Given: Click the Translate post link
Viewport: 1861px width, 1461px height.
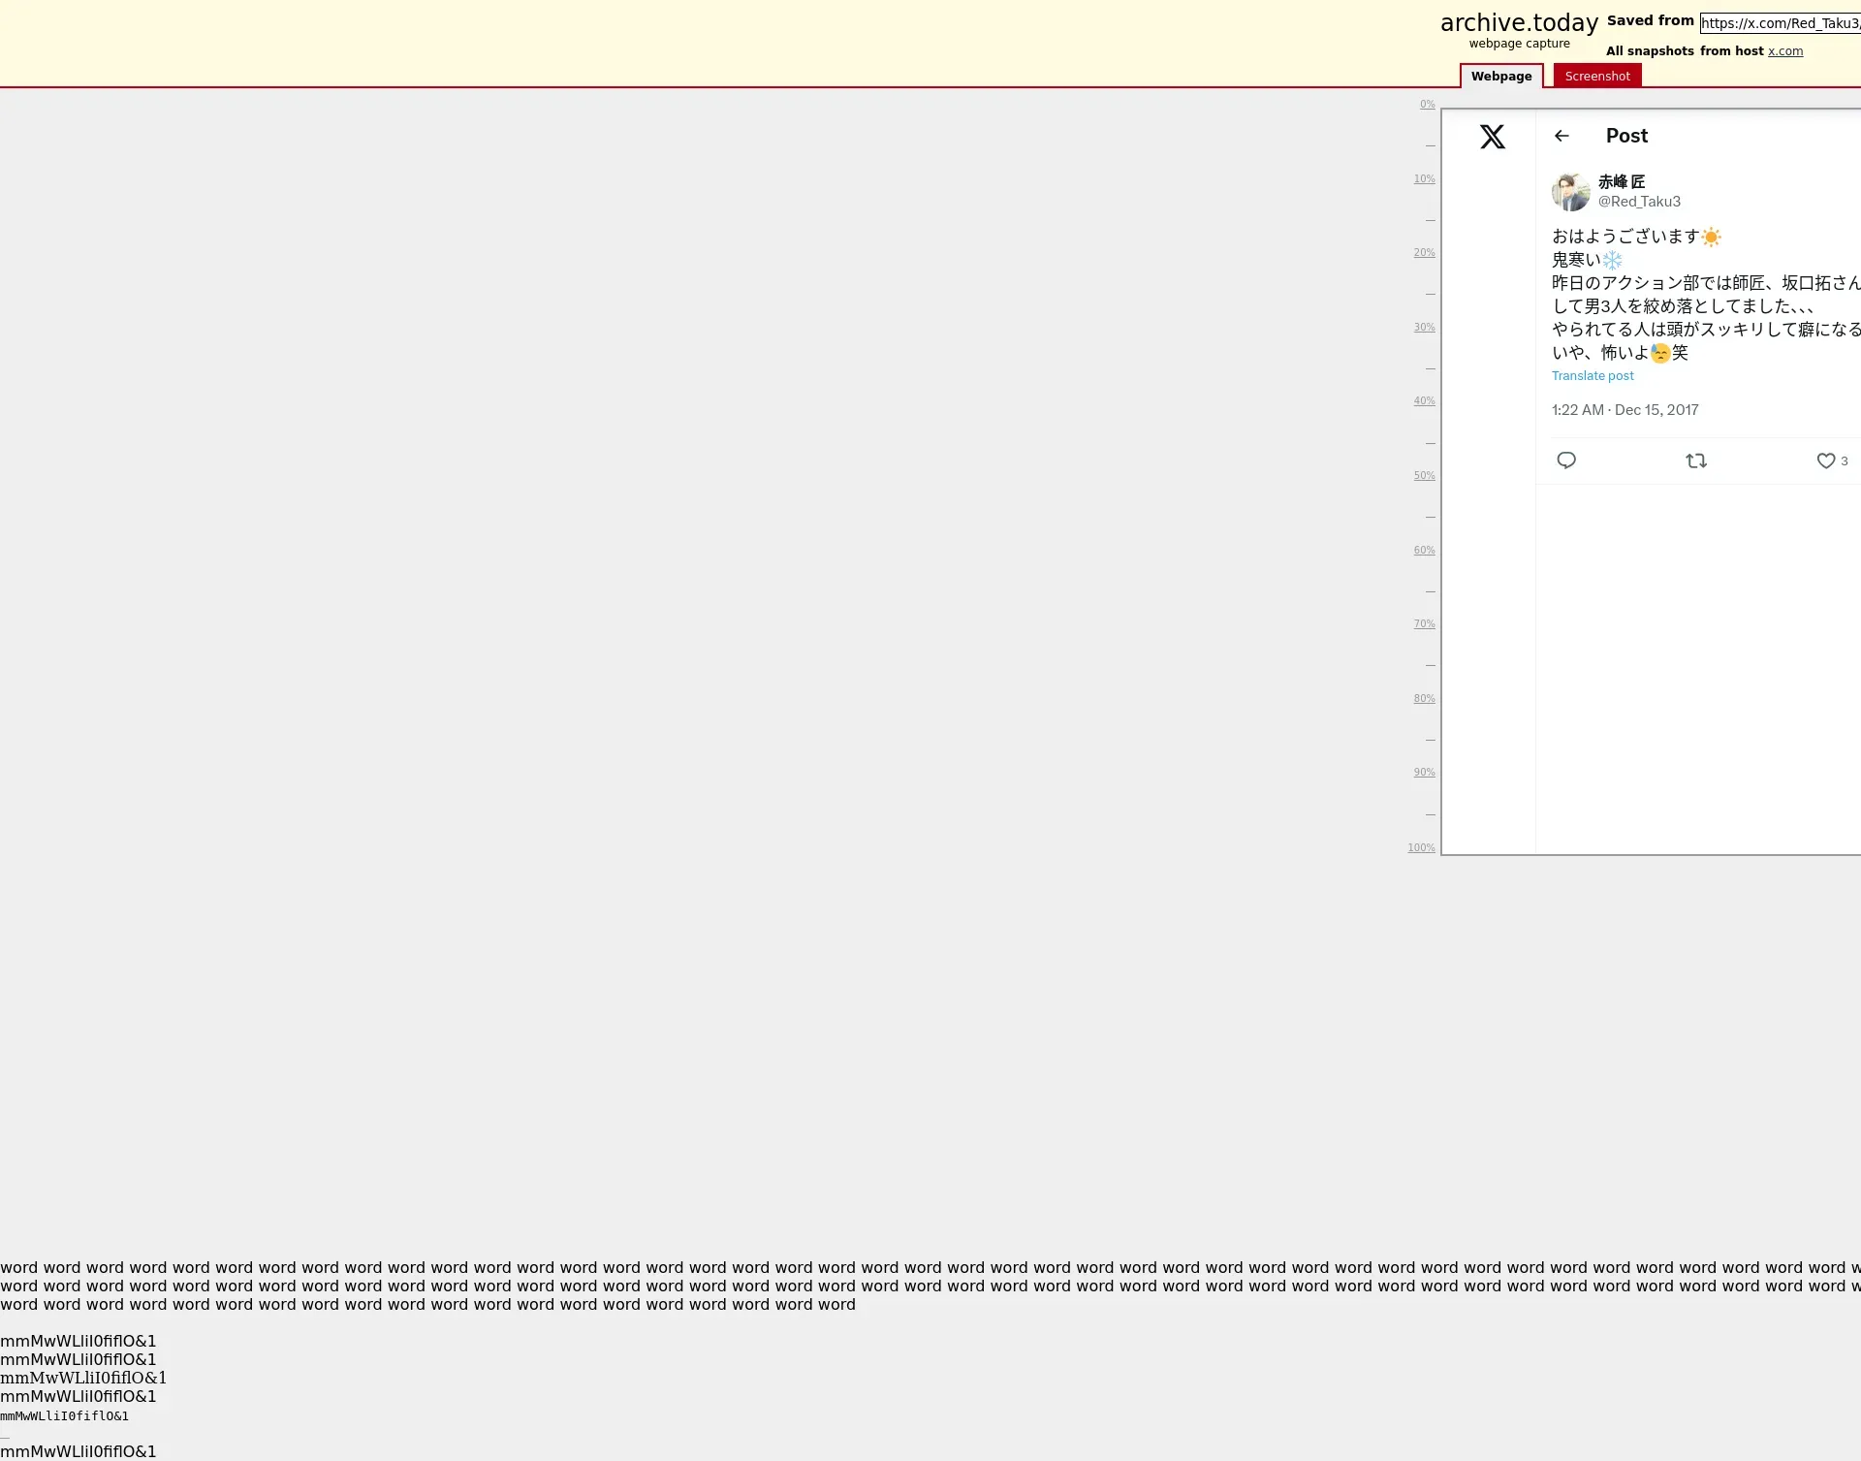Looking at the screenshot, I should tap(1593, 376).
